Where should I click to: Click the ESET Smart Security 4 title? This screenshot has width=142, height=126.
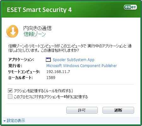(39, 10)
